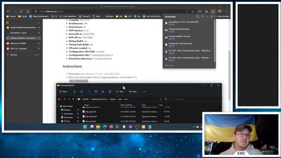Viewport: 281px width, 158px height.
Task: Open the Channel 9 bookmark
Action: point(84,16)
